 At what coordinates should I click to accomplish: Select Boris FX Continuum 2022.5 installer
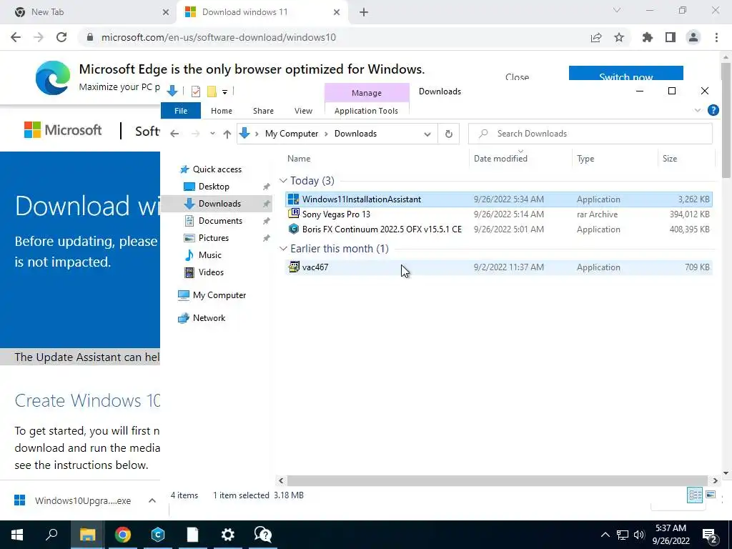coord(498,229)
